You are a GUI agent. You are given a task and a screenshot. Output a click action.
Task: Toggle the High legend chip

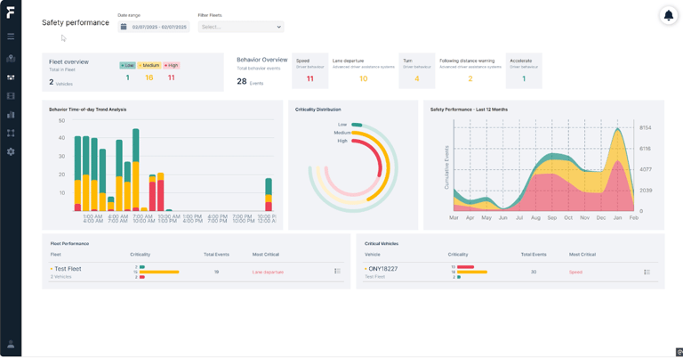tap(172, 65)
